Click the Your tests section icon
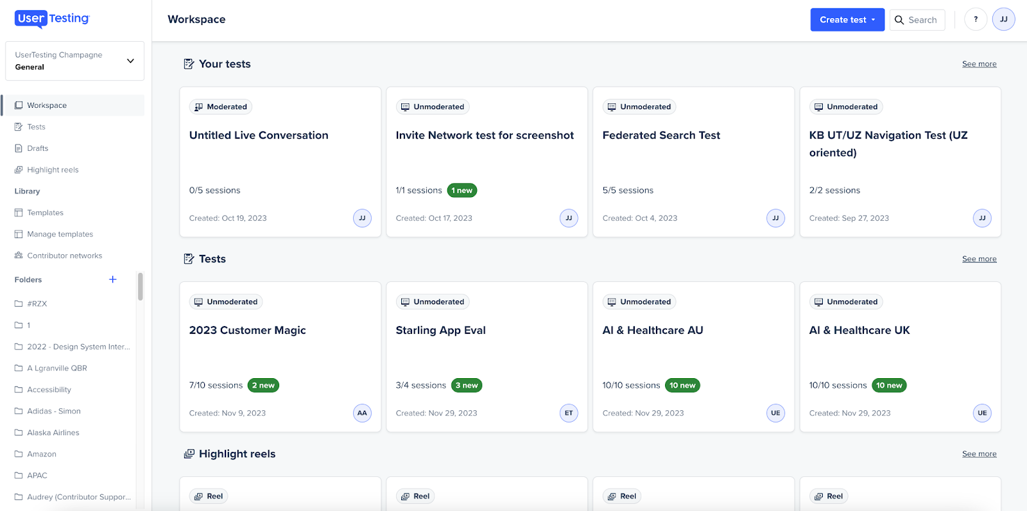The height and width of the screenshot is (511, 1027). [x=189, y=64]
